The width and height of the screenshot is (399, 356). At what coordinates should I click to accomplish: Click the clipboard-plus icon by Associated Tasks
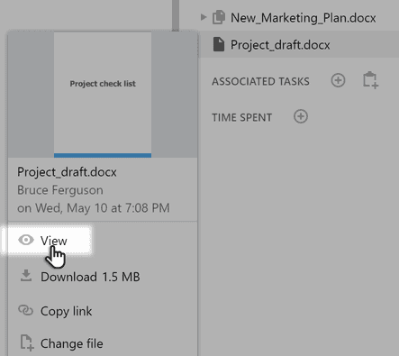pyautogui.click(x=370, y=80)
